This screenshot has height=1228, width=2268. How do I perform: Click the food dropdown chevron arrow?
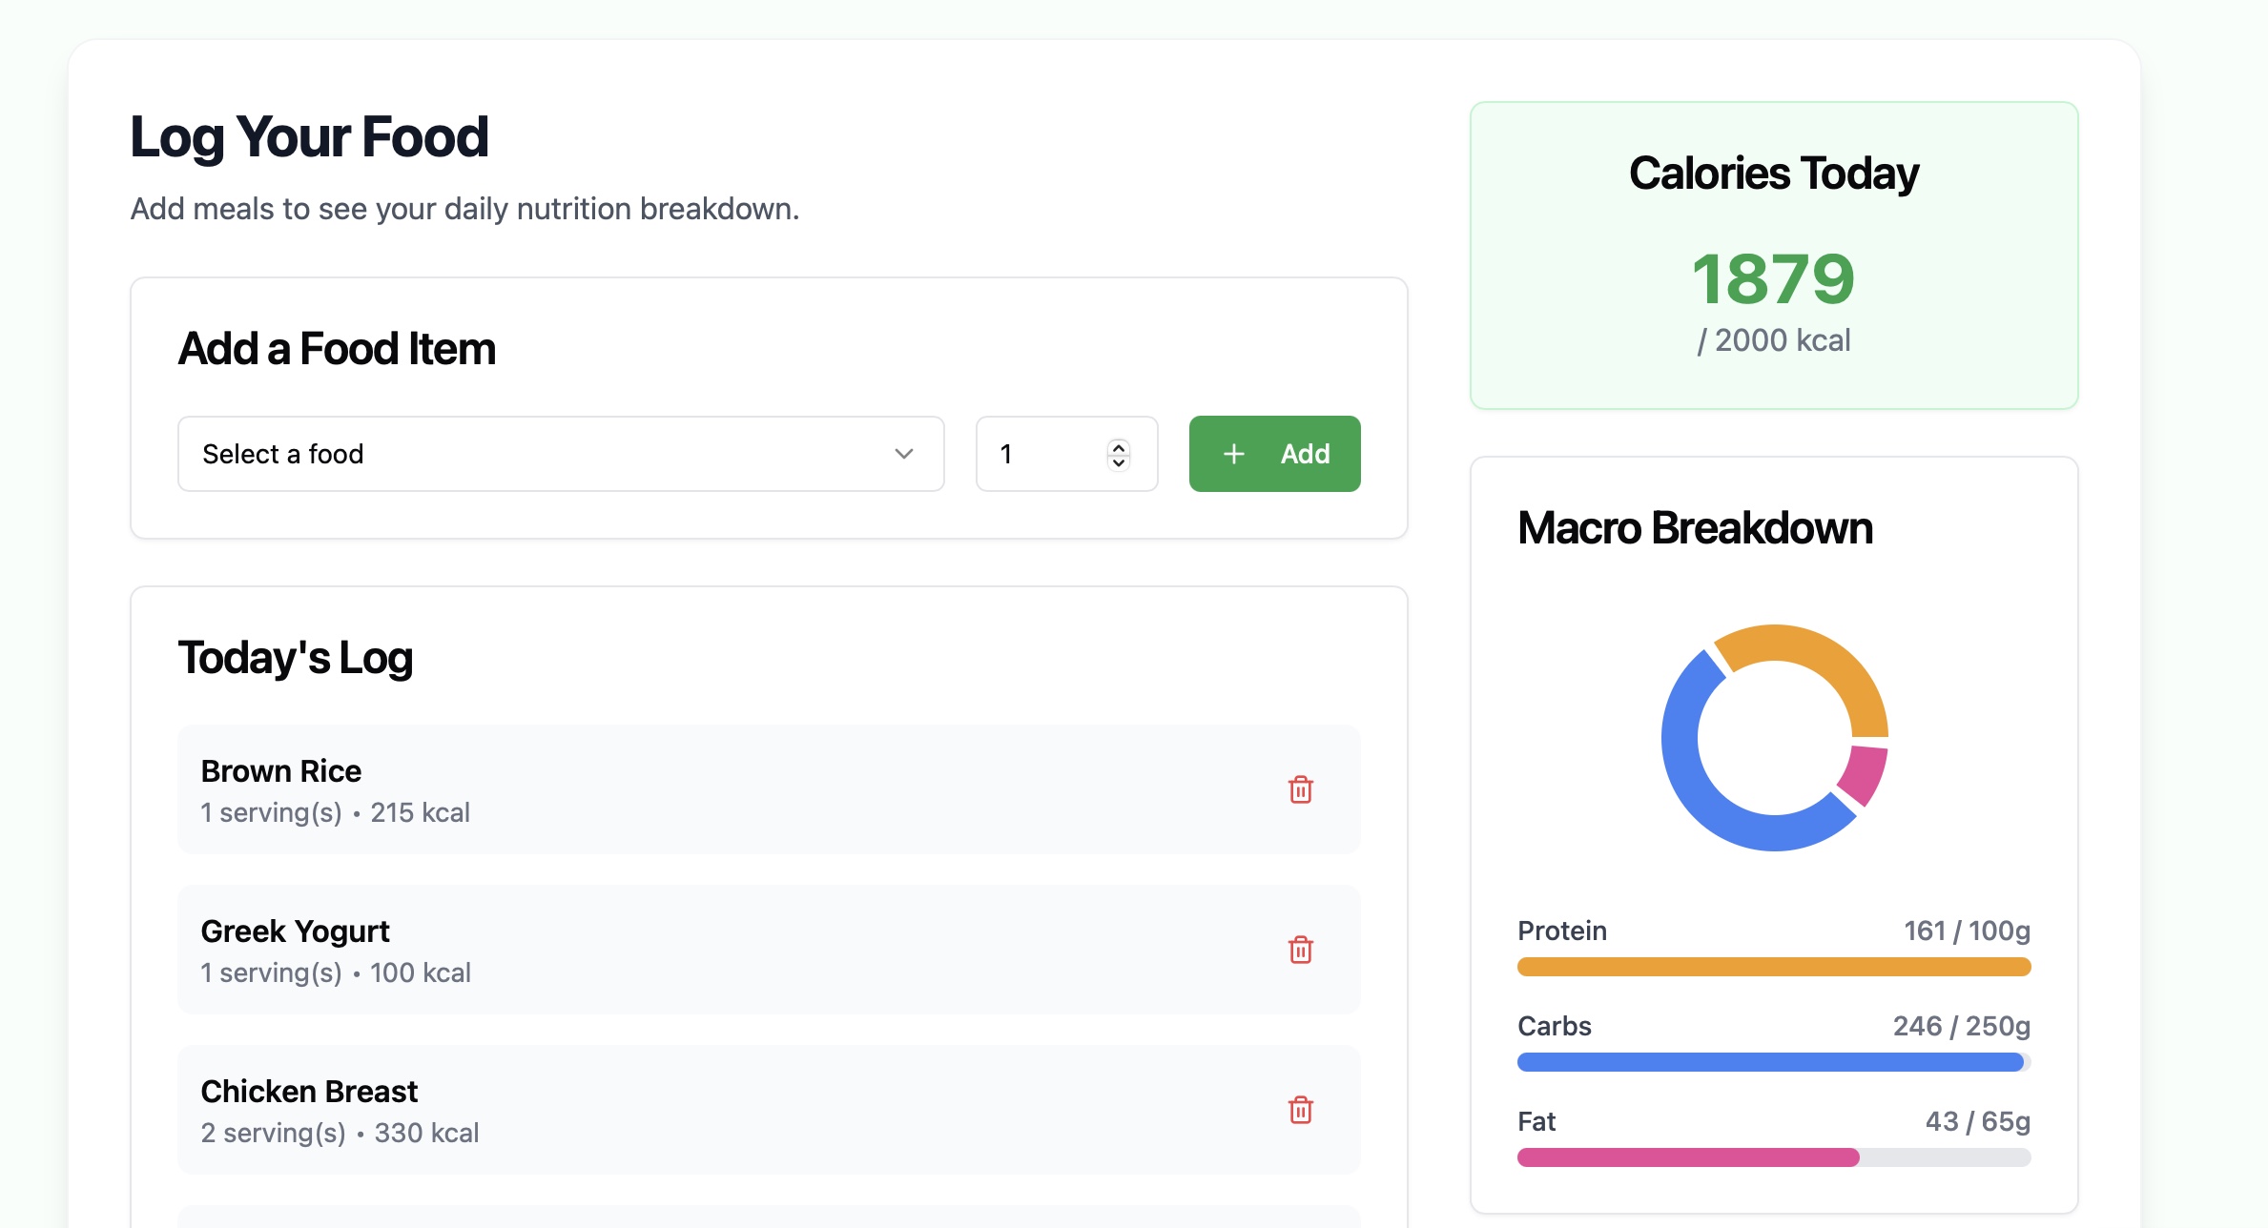point(904,454)
